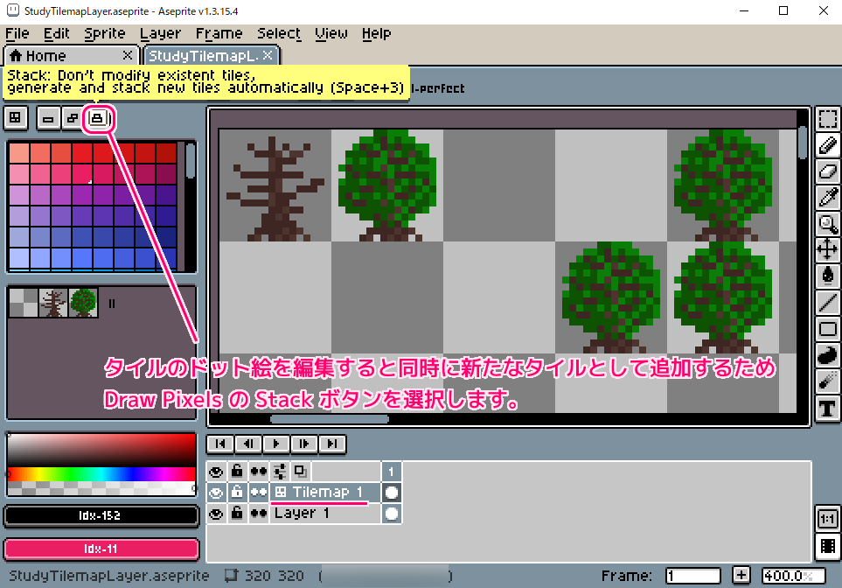This screenshot has width=842, height=588.
Task: Open the Layer menu
Action: (x=160, y=33)
